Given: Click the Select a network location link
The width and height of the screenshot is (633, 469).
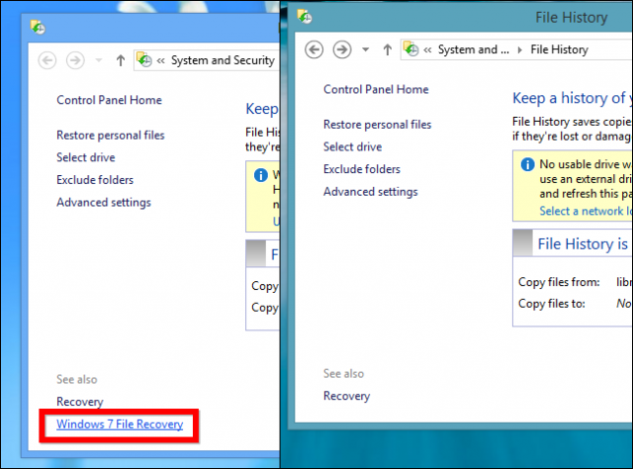Looking at the screenshot, I should (x=585, y=211).
